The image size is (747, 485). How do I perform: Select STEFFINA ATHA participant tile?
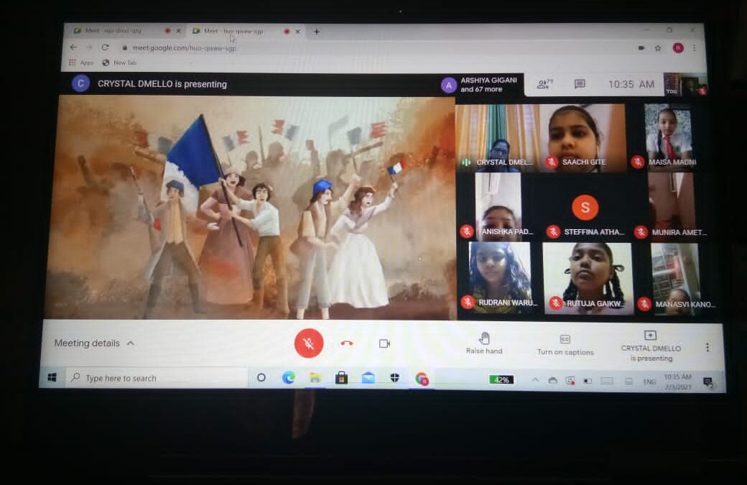coord(585,207)
